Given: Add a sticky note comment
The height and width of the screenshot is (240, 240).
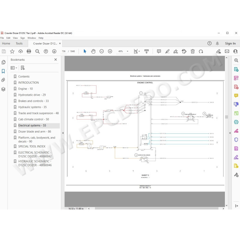Looking at the screenshot, I should (159, 51).
